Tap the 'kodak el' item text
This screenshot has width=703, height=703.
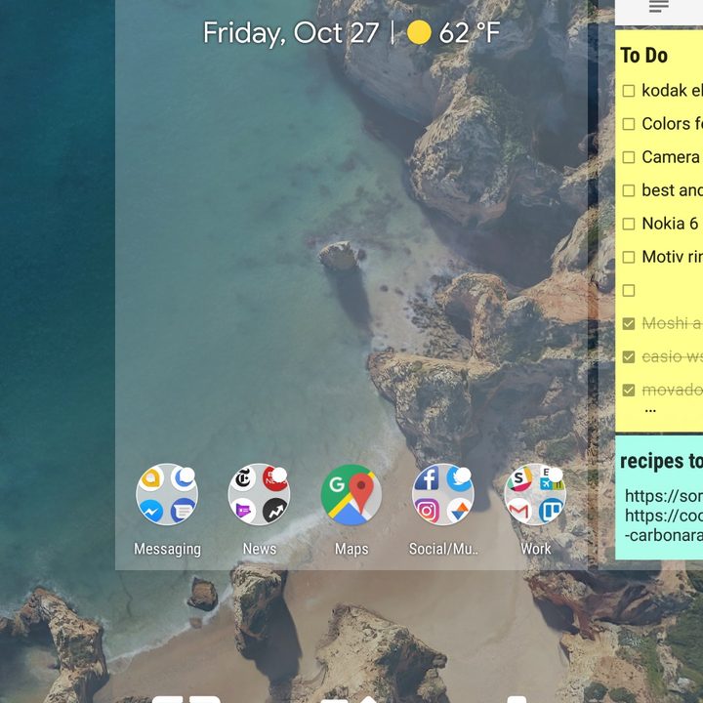tap(672, 91)
